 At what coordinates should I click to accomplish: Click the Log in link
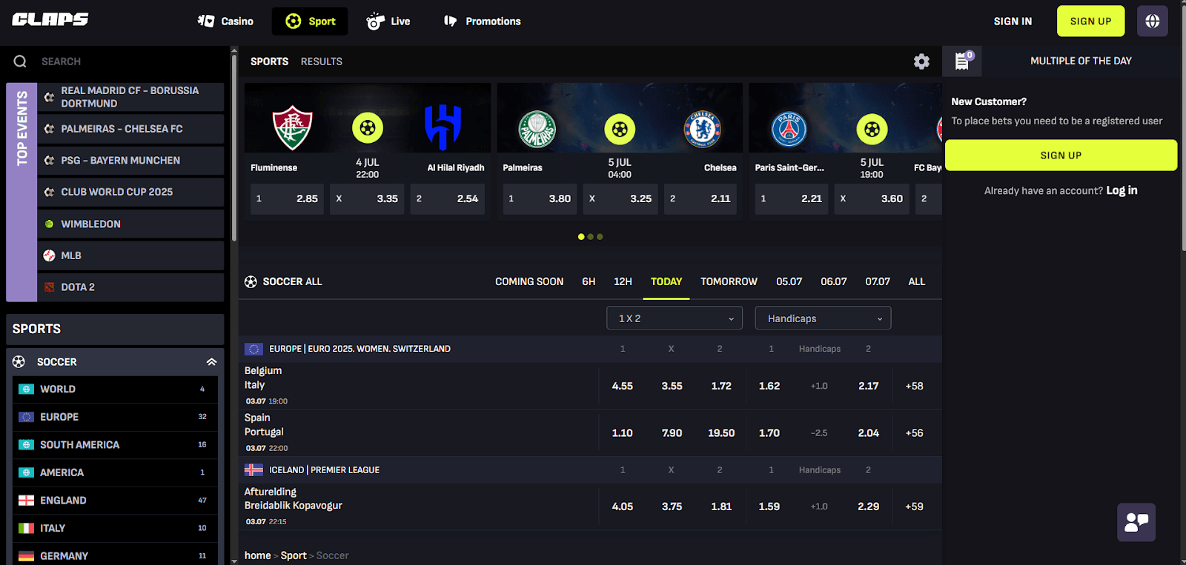pos(1122,190)
